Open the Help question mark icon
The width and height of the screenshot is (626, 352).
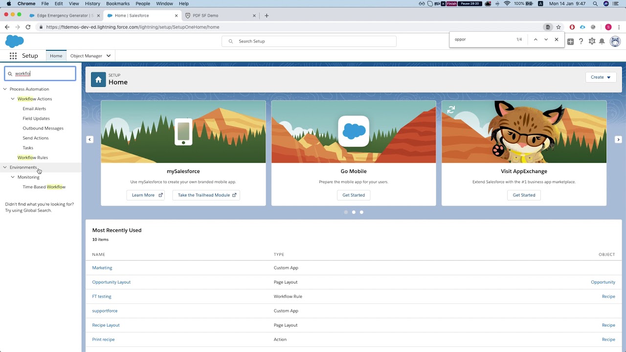coord(581,42)
